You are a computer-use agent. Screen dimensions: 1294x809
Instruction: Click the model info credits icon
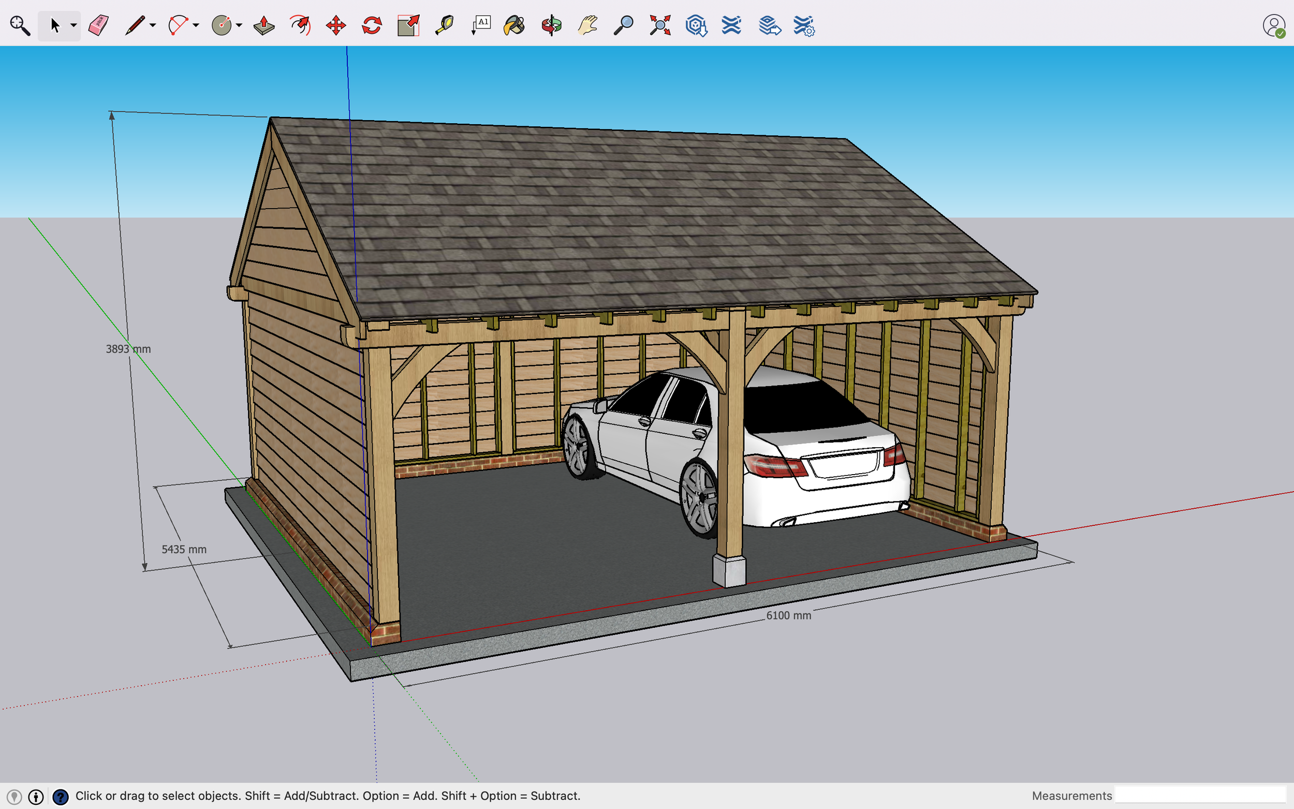(x=36, y=796)
